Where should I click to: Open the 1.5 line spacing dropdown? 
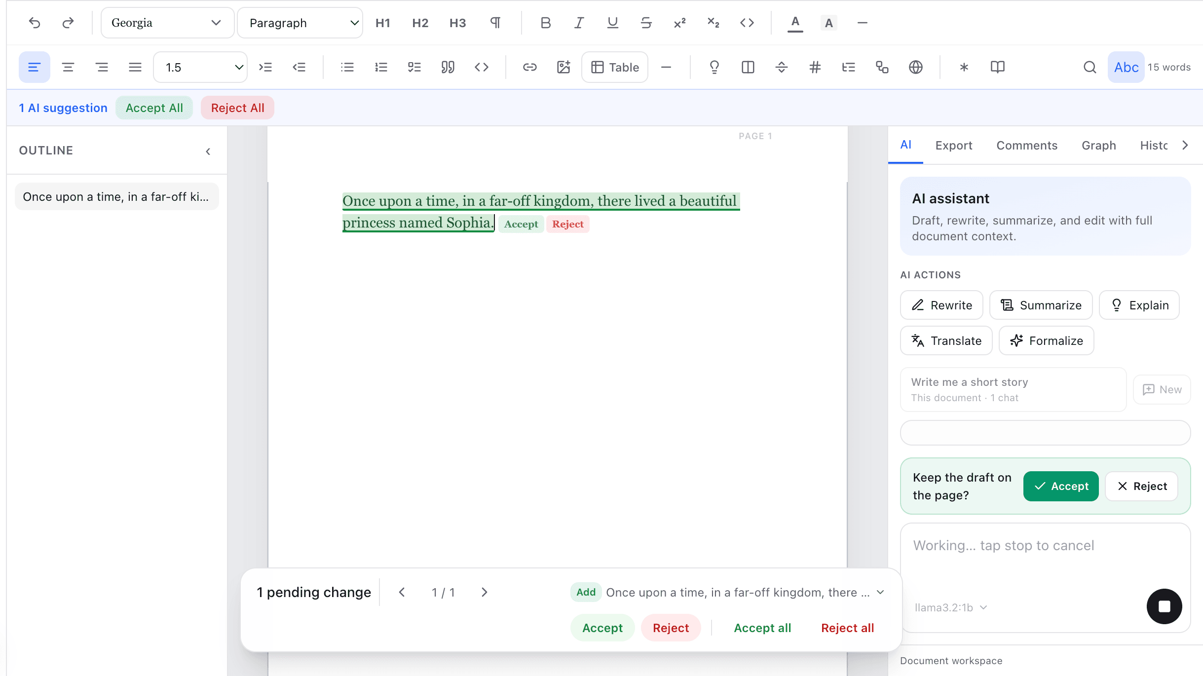(200, 67)
